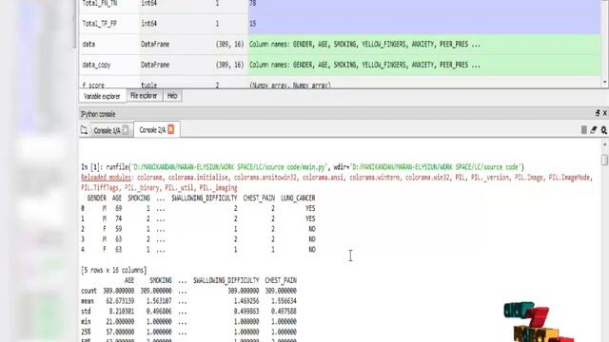Image resolution: width=609 pixels, height=342 pixels.
Task: Click the console vertical scrollbar handle
Action: coord(604,160)
